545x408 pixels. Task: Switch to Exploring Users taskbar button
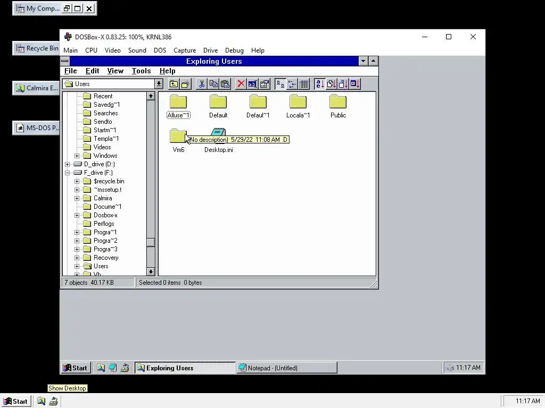[x=185, y=368]
